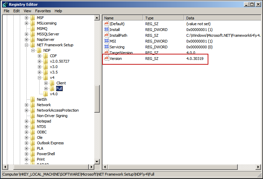263x179 pixels.
Task: Click the folder icon for NapServer
Action: (33, 39)
